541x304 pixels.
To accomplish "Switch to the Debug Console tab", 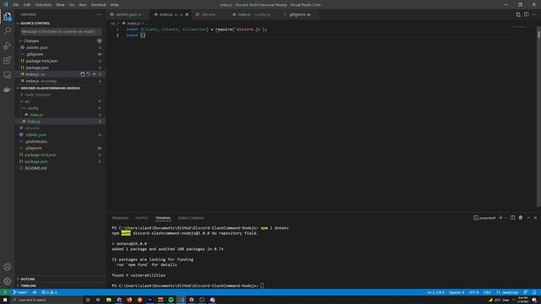I will pos(191,218).
